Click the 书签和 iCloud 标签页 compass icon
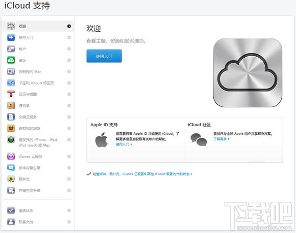The image size is (296, 233). click(x=11, y=83)
